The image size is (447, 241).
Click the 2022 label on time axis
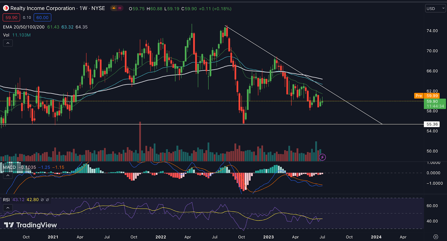[161, 237]
